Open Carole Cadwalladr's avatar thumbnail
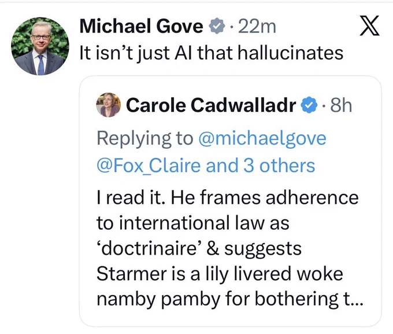The height and width of the screenshot is (334, 393). [109, 105]
